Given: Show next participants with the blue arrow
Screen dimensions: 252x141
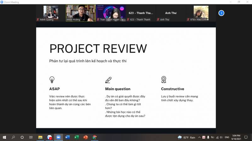Looking at the screenshot, I should pyautogui.click(x=221, y=13).
